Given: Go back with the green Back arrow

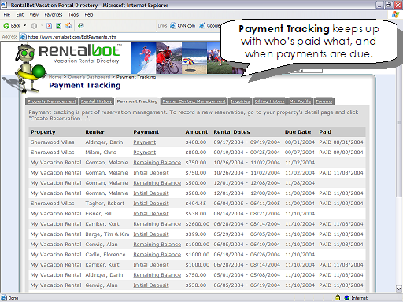Looking at the screenshot, I should tap(12, 26).
